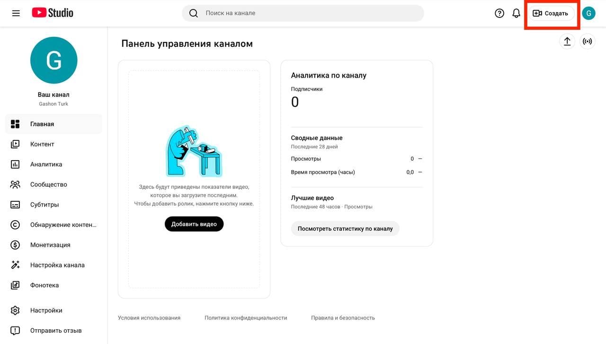Go to Главная in the sidebar

(x=16, y=124)
